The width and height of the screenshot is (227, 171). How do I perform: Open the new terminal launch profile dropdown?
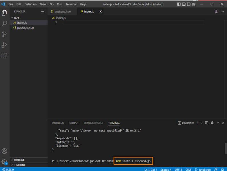click(x=202, y=123)
